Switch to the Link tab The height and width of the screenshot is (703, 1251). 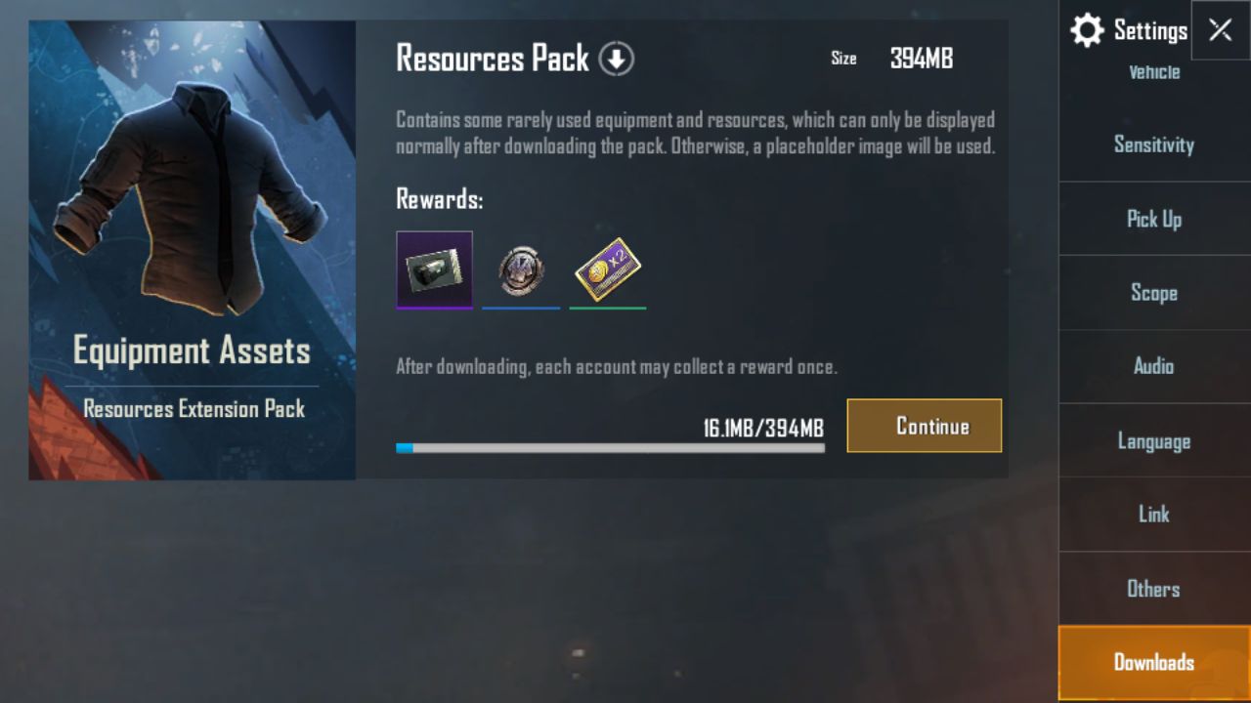click(1154, 515)
